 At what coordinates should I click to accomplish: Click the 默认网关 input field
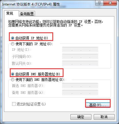[80, 63]
